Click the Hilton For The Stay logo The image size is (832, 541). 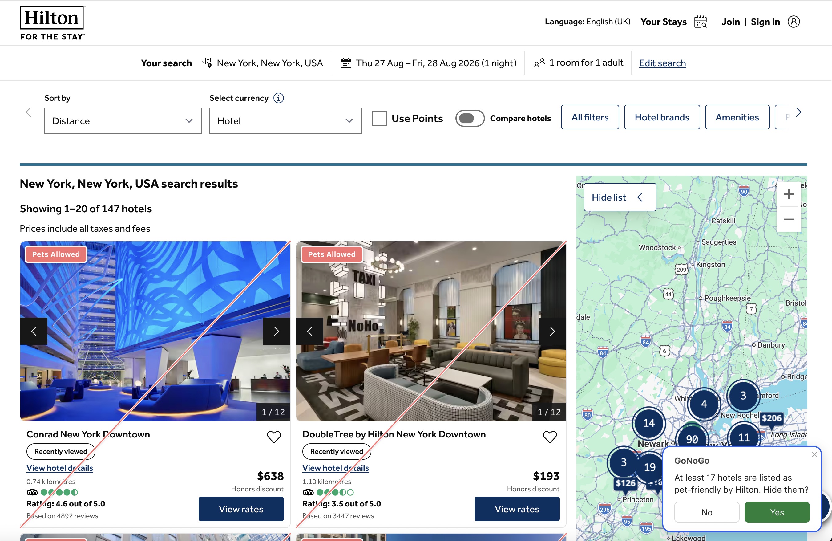pos(53,23)
